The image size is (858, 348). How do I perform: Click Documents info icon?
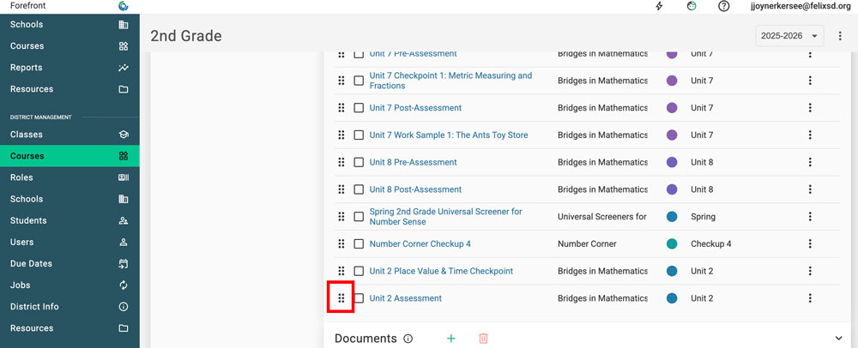408,339
